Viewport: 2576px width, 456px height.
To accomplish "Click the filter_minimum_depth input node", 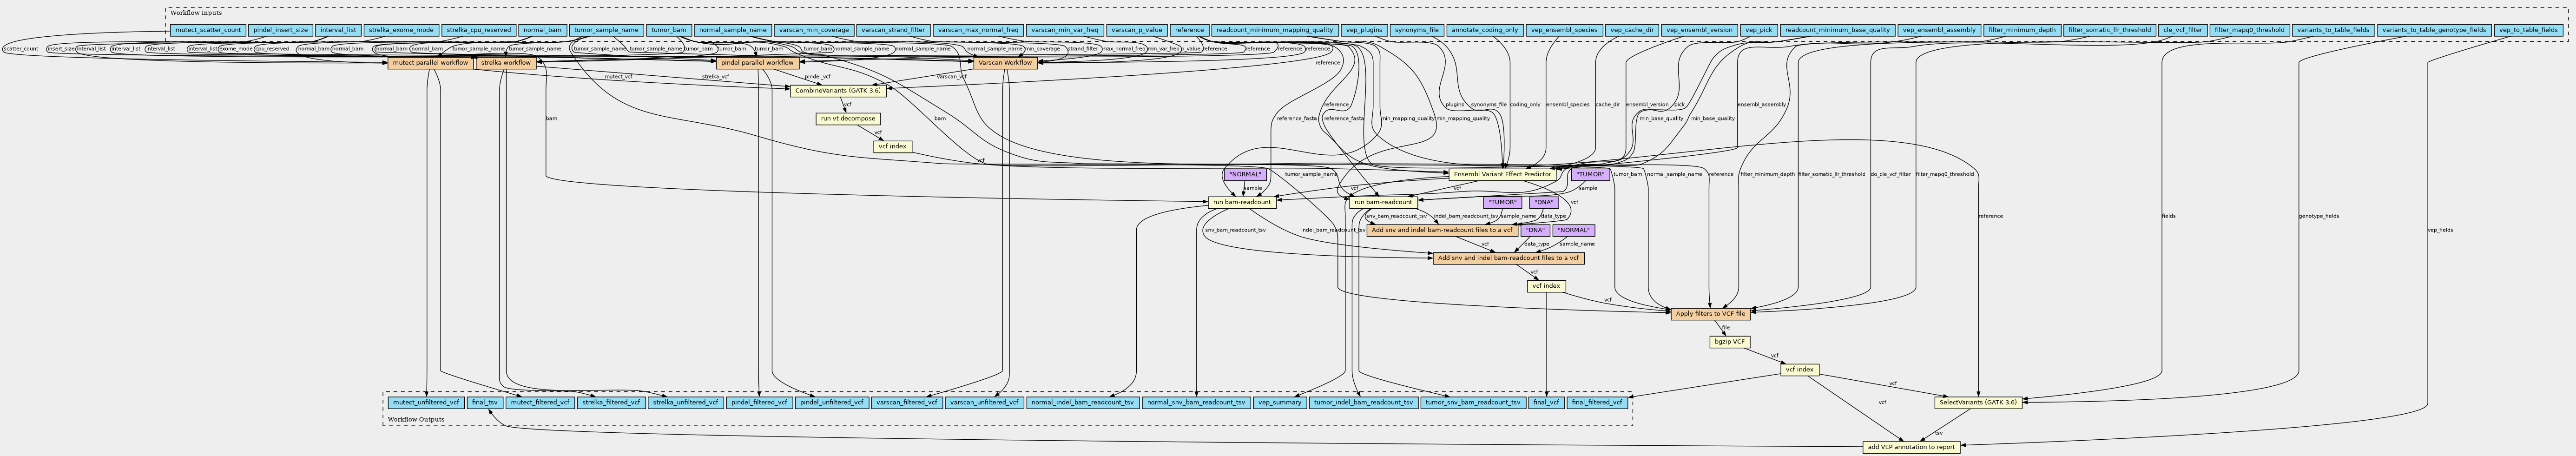I will tap(2022, 30).
